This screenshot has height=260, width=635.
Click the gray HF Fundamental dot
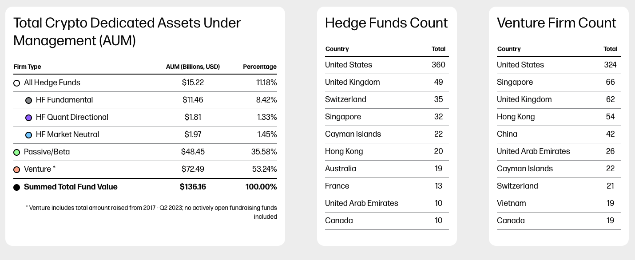[29, 100]
